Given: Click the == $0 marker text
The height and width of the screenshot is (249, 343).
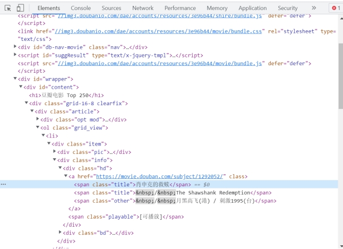Looking at the screenshot, I should pos(202,185).
